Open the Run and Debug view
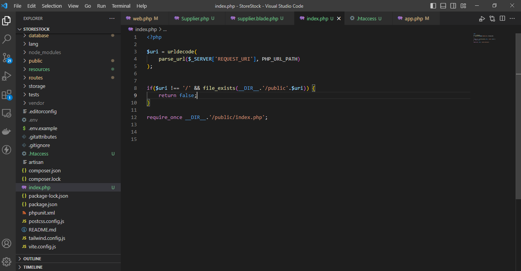521x271 pixels. [7, 76]
